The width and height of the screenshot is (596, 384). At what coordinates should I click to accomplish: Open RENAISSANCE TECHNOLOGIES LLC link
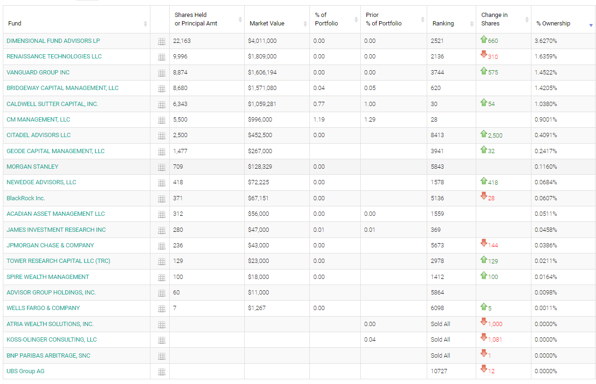(54, 57)
